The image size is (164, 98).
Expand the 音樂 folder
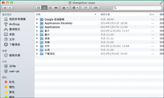tap(37, 42)
